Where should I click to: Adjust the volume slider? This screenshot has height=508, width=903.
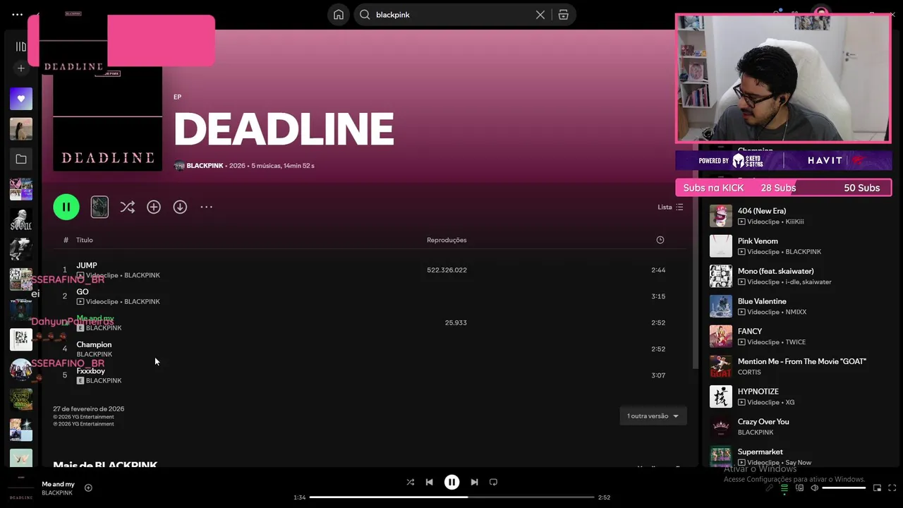(x=844, y=488)
